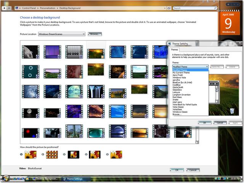Viewport: 244px width, 183px height.
Task: Switch to Desktop Background taskbar button
Action: point(45,179)
